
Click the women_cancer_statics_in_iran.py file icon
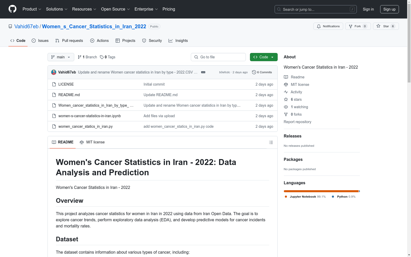point(54,126)
